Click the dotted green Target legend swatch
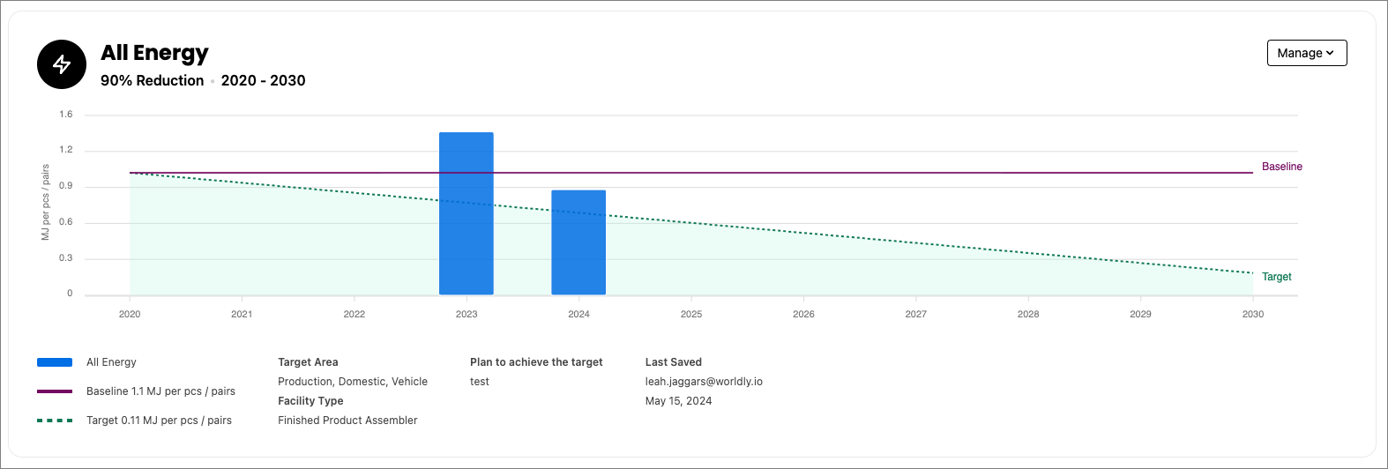 [55, 421]
